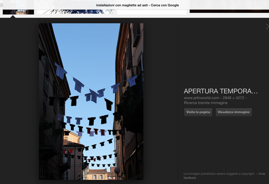
Task: Open the Ricerca tramite immagine link
Action: pos(206,103)
